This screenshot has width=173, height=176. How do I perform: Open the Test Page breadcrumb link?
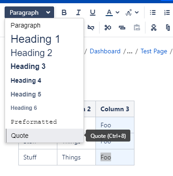click(x=154, y=51)
